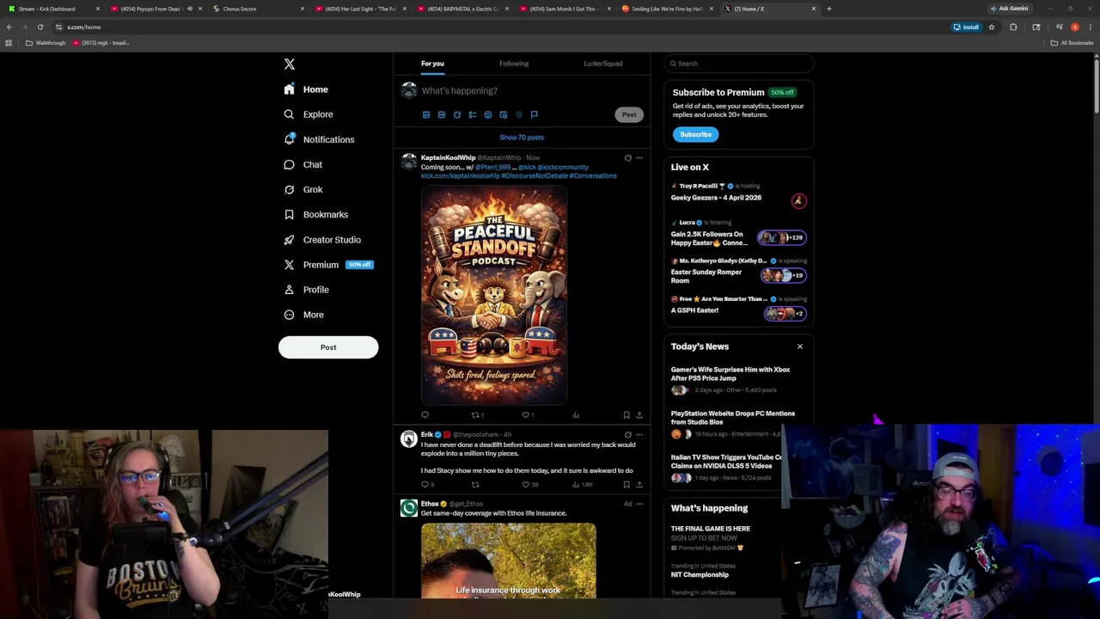Viewport: 1100px width, 619px height.
Task: Click the Search X input field
Action: [739, 64]
